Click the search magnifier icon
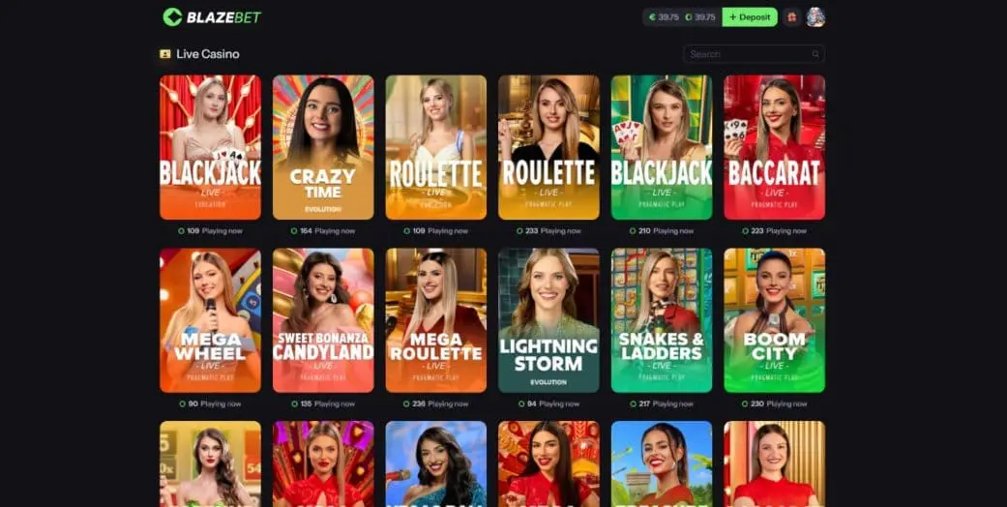Image resolution: width=1007 pixels, height=507 pixels. click(815, 54)
